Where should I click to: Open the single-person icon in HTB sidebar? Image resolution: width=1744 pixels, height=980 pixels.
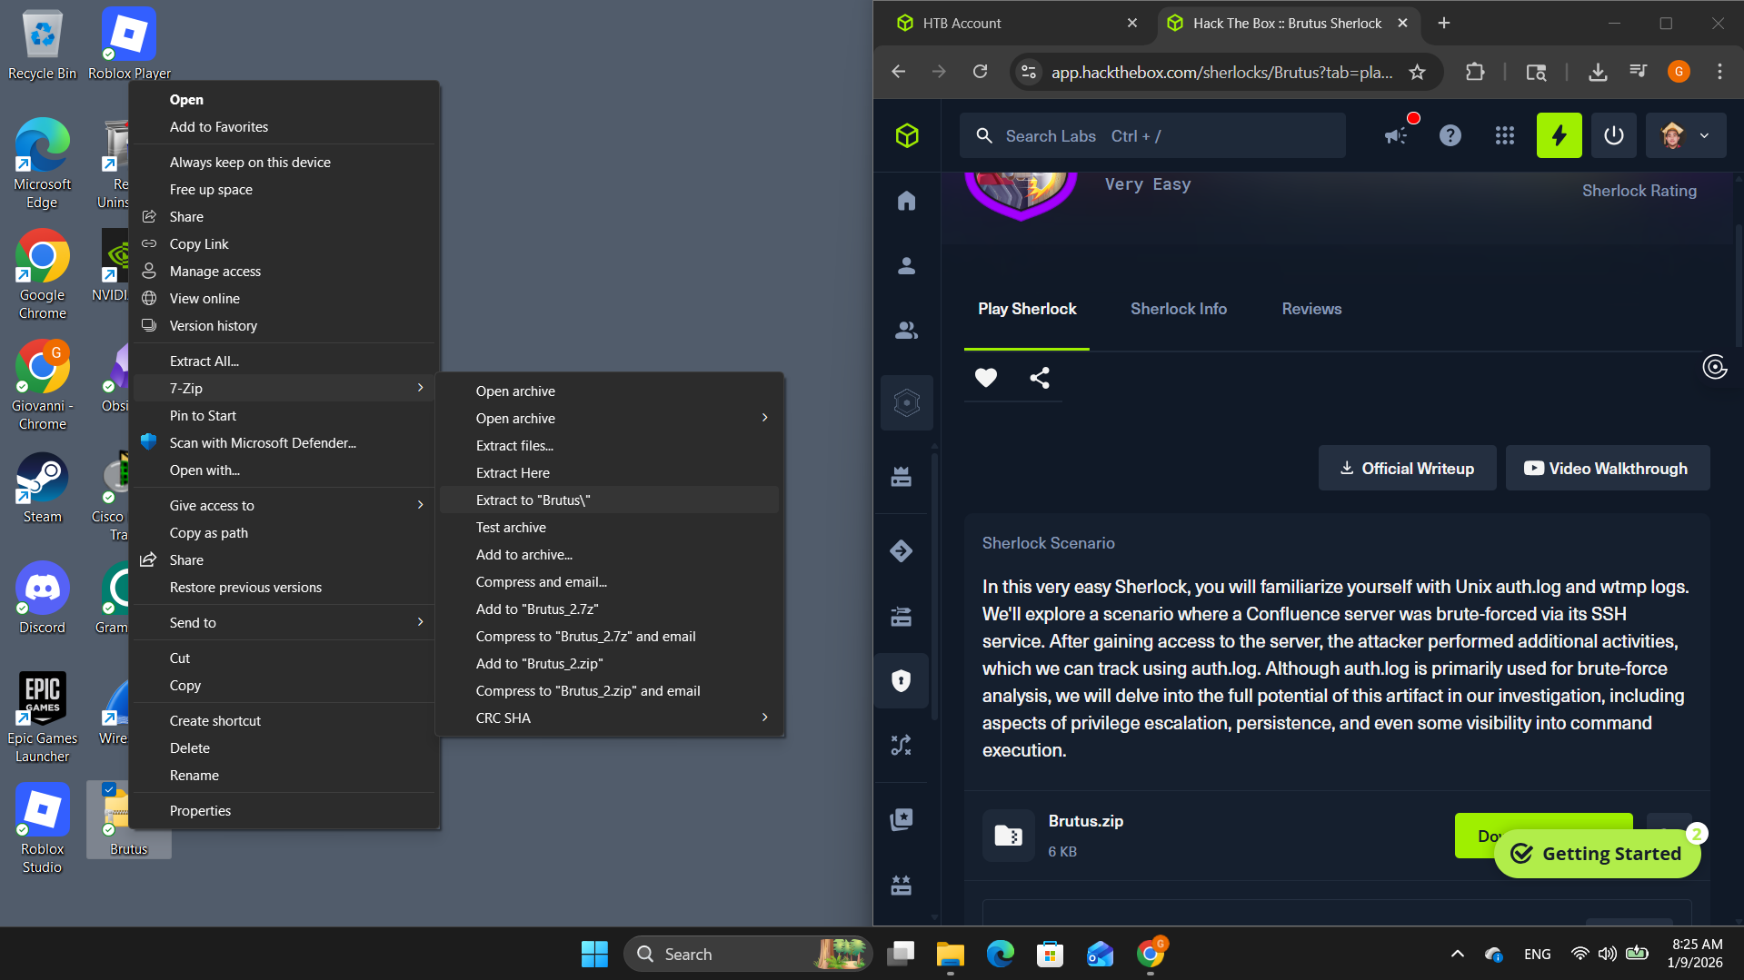point(907,266)
